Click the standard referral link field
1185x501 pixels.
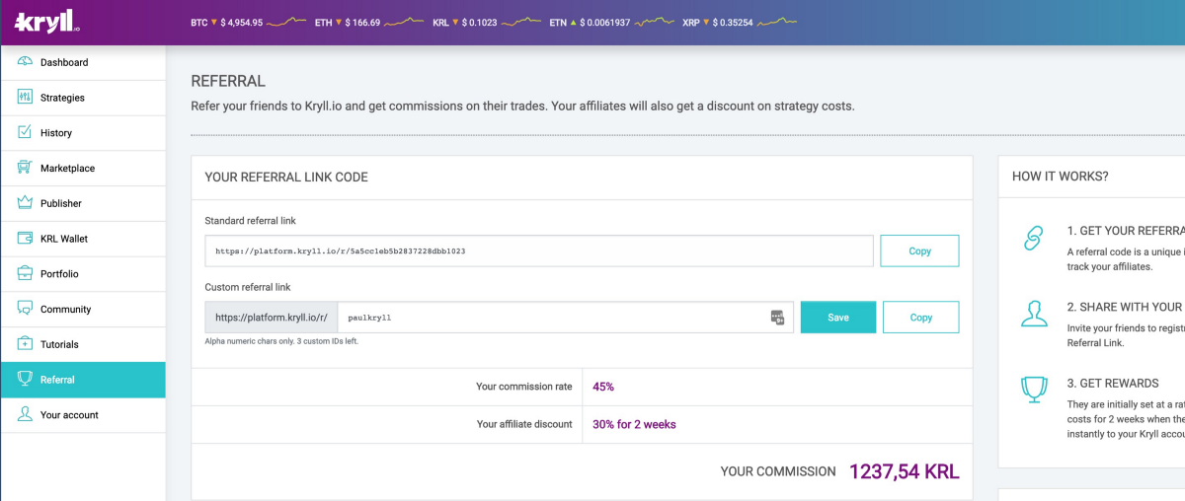tap(539, 250)
